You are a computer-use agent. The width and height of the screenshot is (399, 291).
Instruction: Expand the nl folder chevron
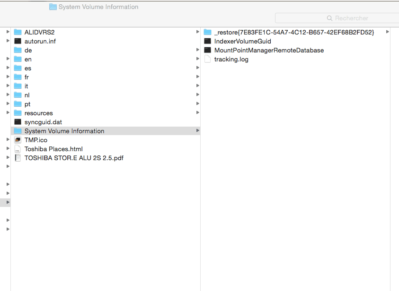pos(198,94)
